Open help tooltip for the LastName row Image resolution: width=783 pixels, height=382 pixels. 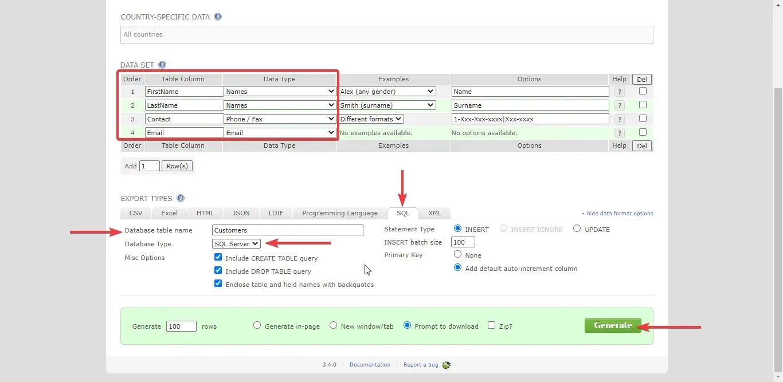click(619, 105)
